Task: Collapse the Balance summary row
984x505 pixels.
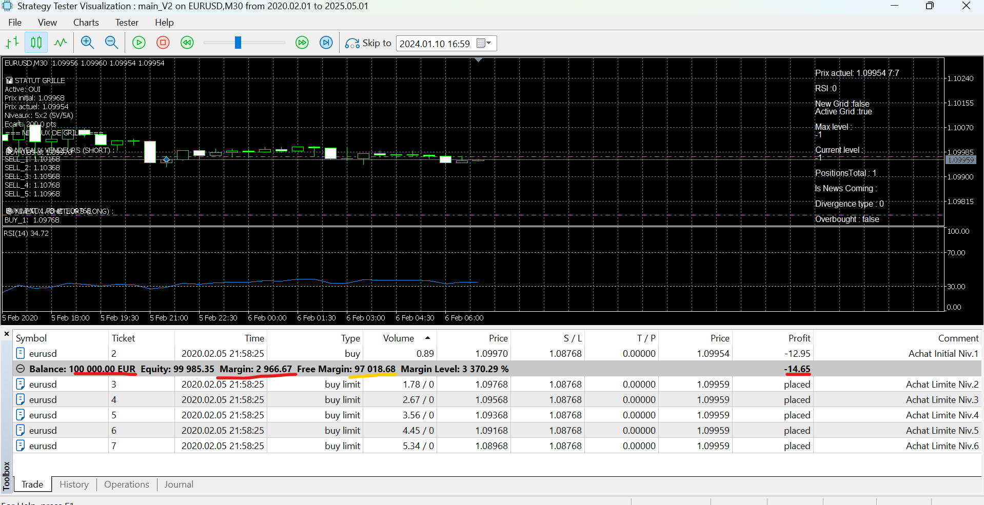Action: [x=20, y=369]
